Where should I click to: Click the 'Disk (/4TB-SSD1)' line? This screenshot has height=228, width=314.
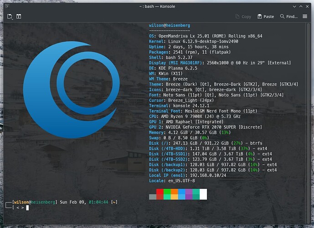coord(210,154)
